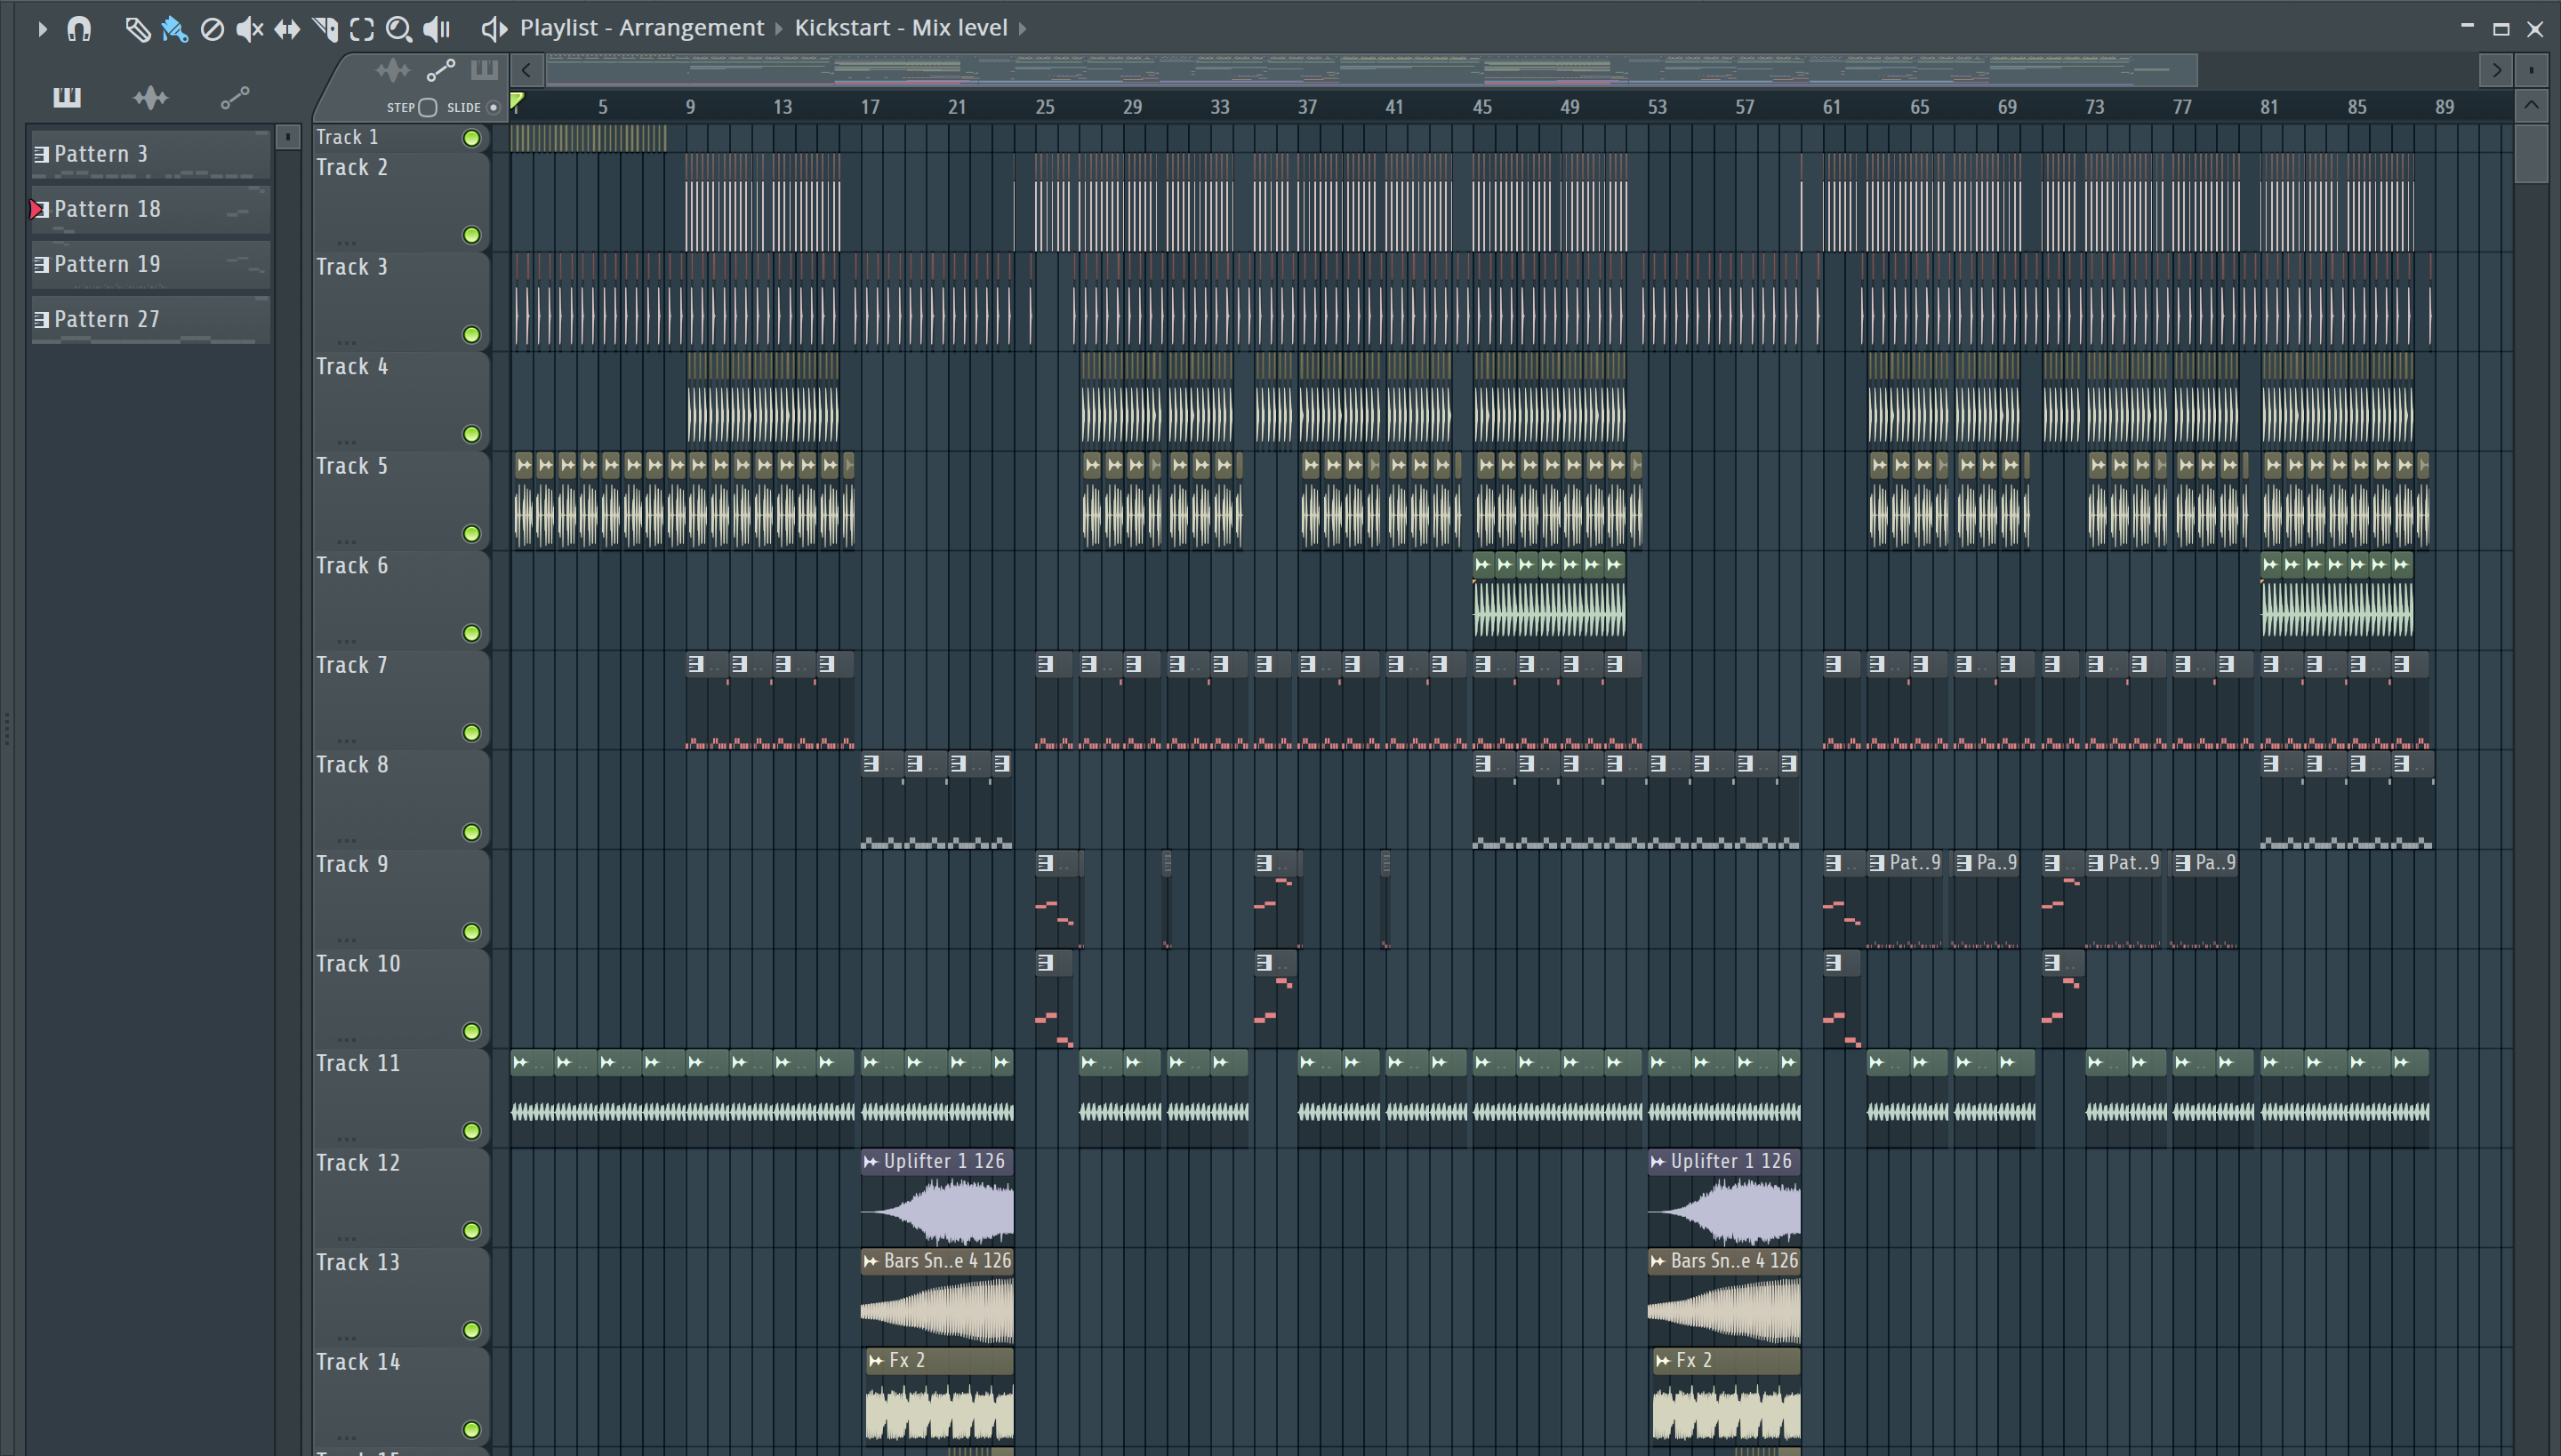
Task: Select the Playback scrub tool
Action: tap(436, 29)
